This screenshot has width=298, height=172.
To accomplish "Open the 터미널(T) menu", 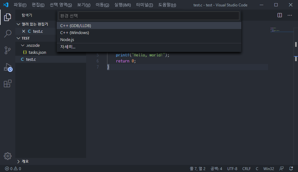I will coord(144,5).
